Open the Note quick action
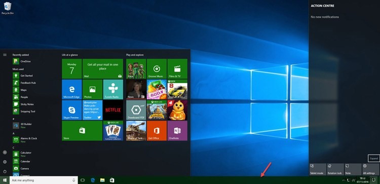This screenshot has width=380, height=184. pos(353,169)
